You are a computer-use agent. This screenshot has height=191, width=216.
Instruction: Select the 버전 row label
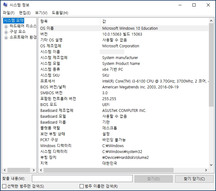(x=44, y=34)
